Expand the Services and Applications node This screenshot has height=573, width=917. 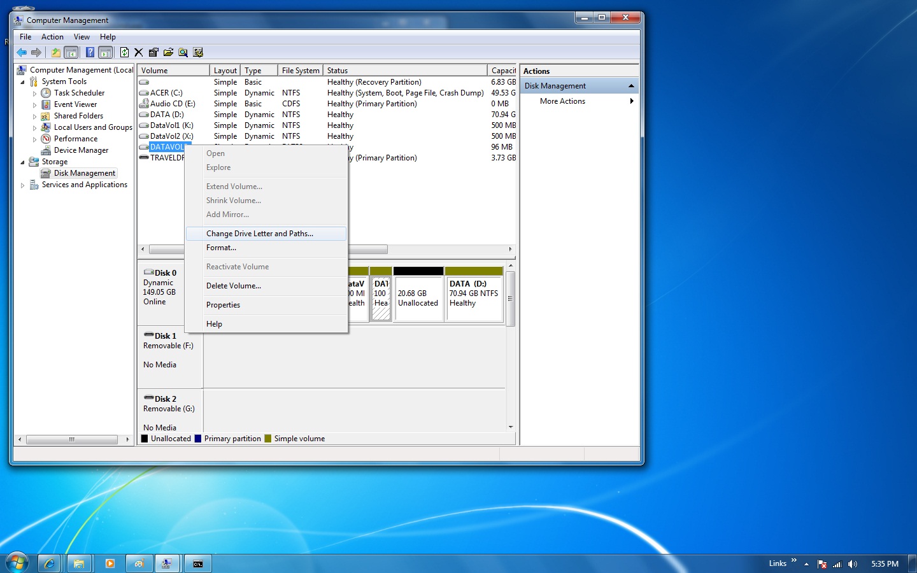pyautogui.click(x=23, y=185)
